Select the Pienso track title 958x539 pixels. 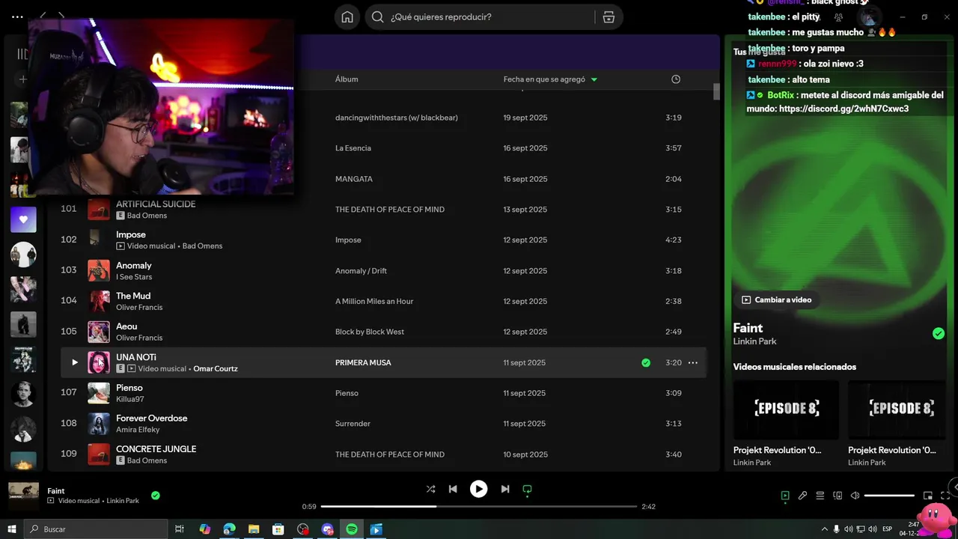pyautogui.click(x=129, y=388)
